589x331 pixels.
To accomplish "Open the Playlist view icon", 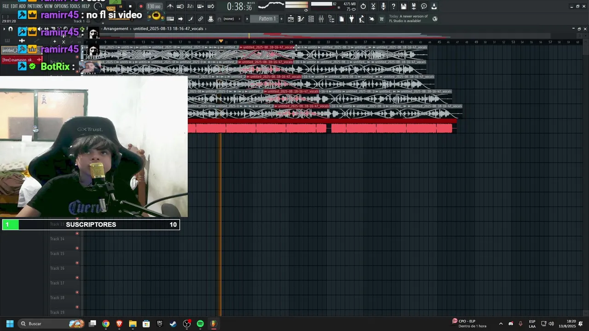I will pos(291,19).
